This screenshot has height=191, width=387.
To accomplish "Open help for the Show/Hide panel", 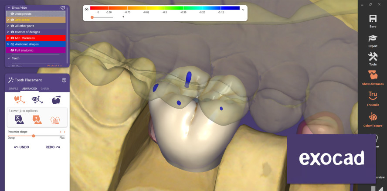I will pyautogui.click(x=63, y=8).
